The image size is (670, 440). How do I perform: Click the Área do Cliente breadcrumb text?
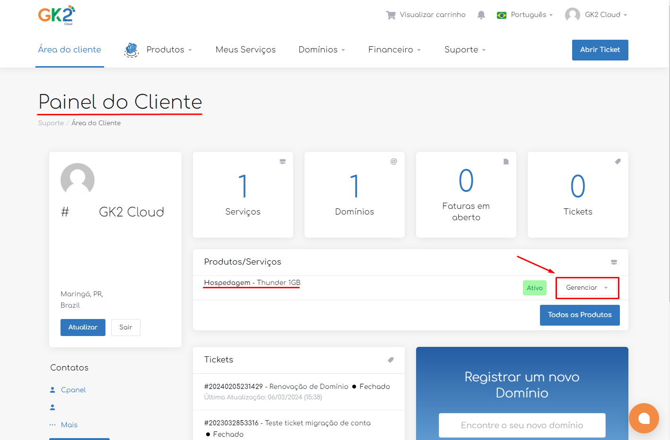[x=96, y=123]
